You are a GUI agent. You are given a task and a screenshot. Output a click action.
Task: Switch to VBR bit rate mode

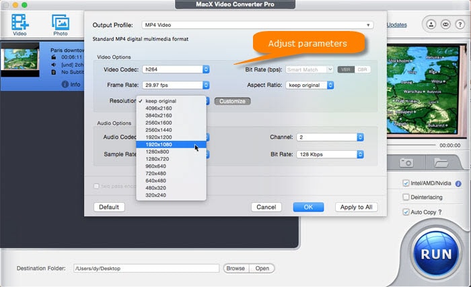click(346, 69)
